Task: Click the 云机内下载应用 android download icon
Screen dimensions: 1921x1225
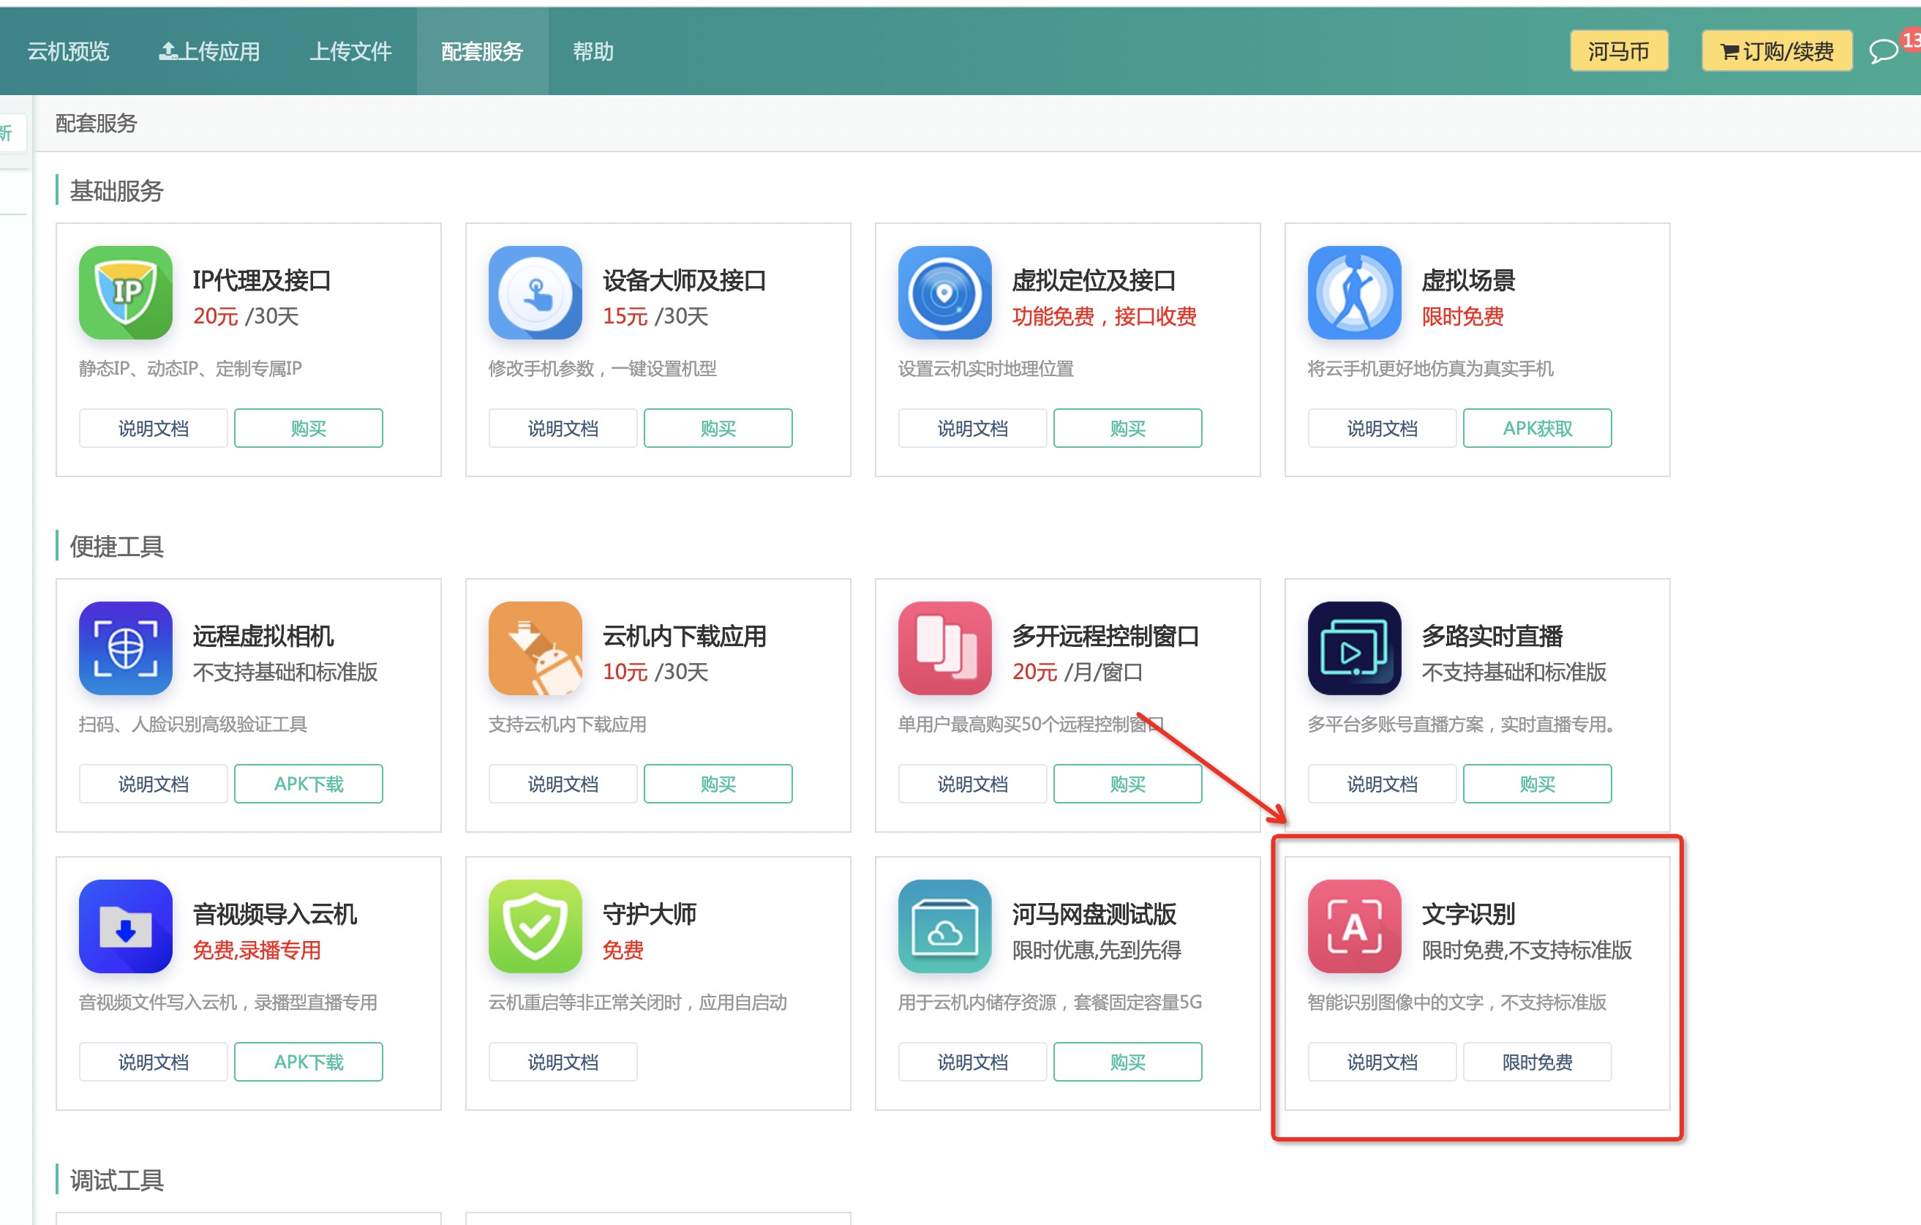Action: (x=535, y=649)
